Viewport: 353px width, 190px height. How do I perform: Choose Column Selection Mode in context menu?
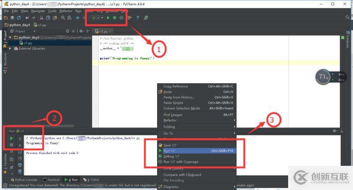pyautogui.click(x=197, y=108)
